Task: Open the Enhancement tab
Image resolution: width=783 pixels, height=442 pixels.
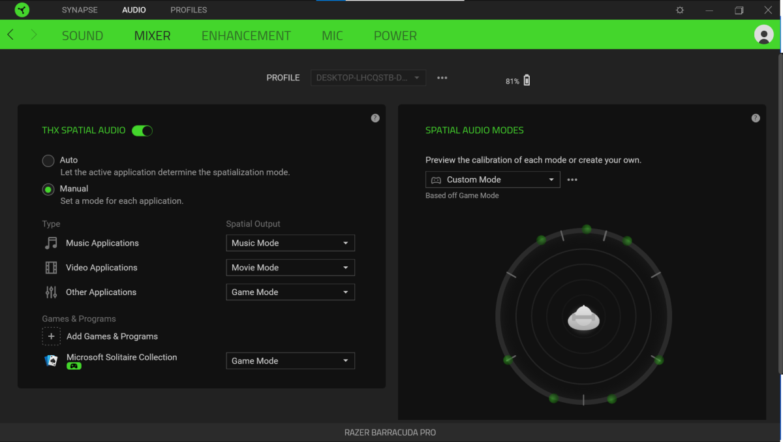Action: point(246,36)
